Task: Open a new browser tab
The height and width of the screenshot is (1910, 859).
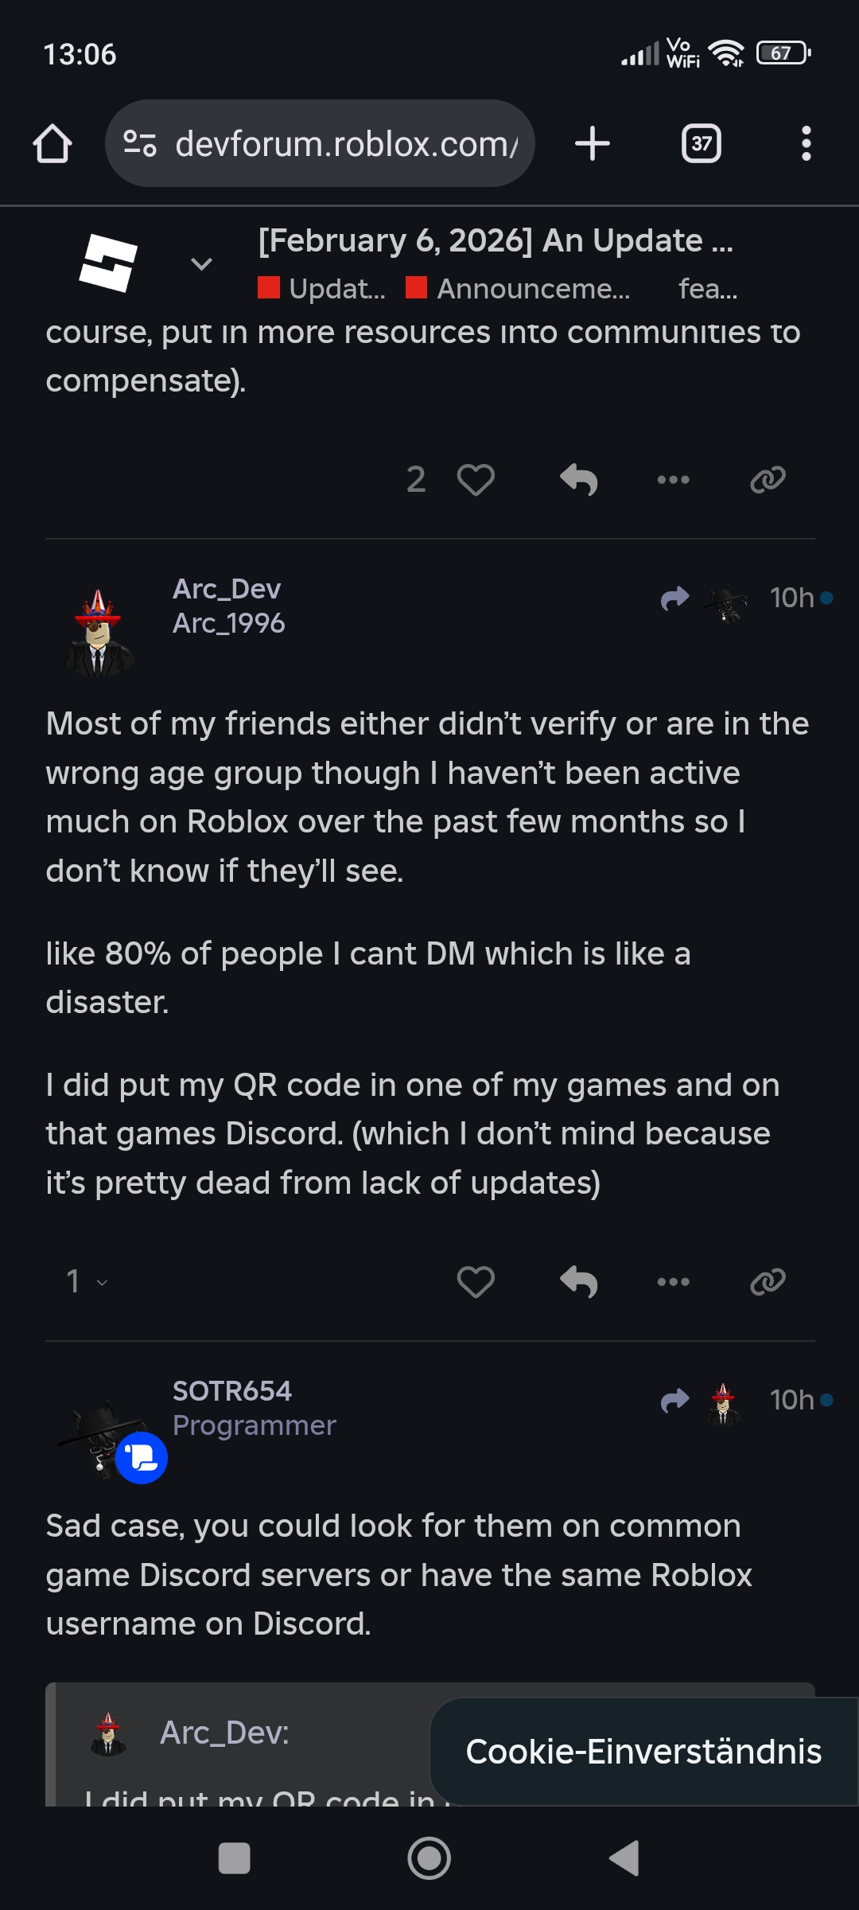Action: tap(592, 144)
